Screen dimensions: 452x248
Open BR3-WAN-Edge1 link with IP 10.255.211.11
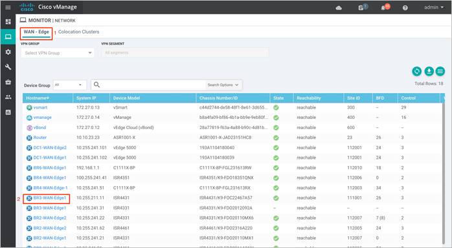click(x=50, y=198)
